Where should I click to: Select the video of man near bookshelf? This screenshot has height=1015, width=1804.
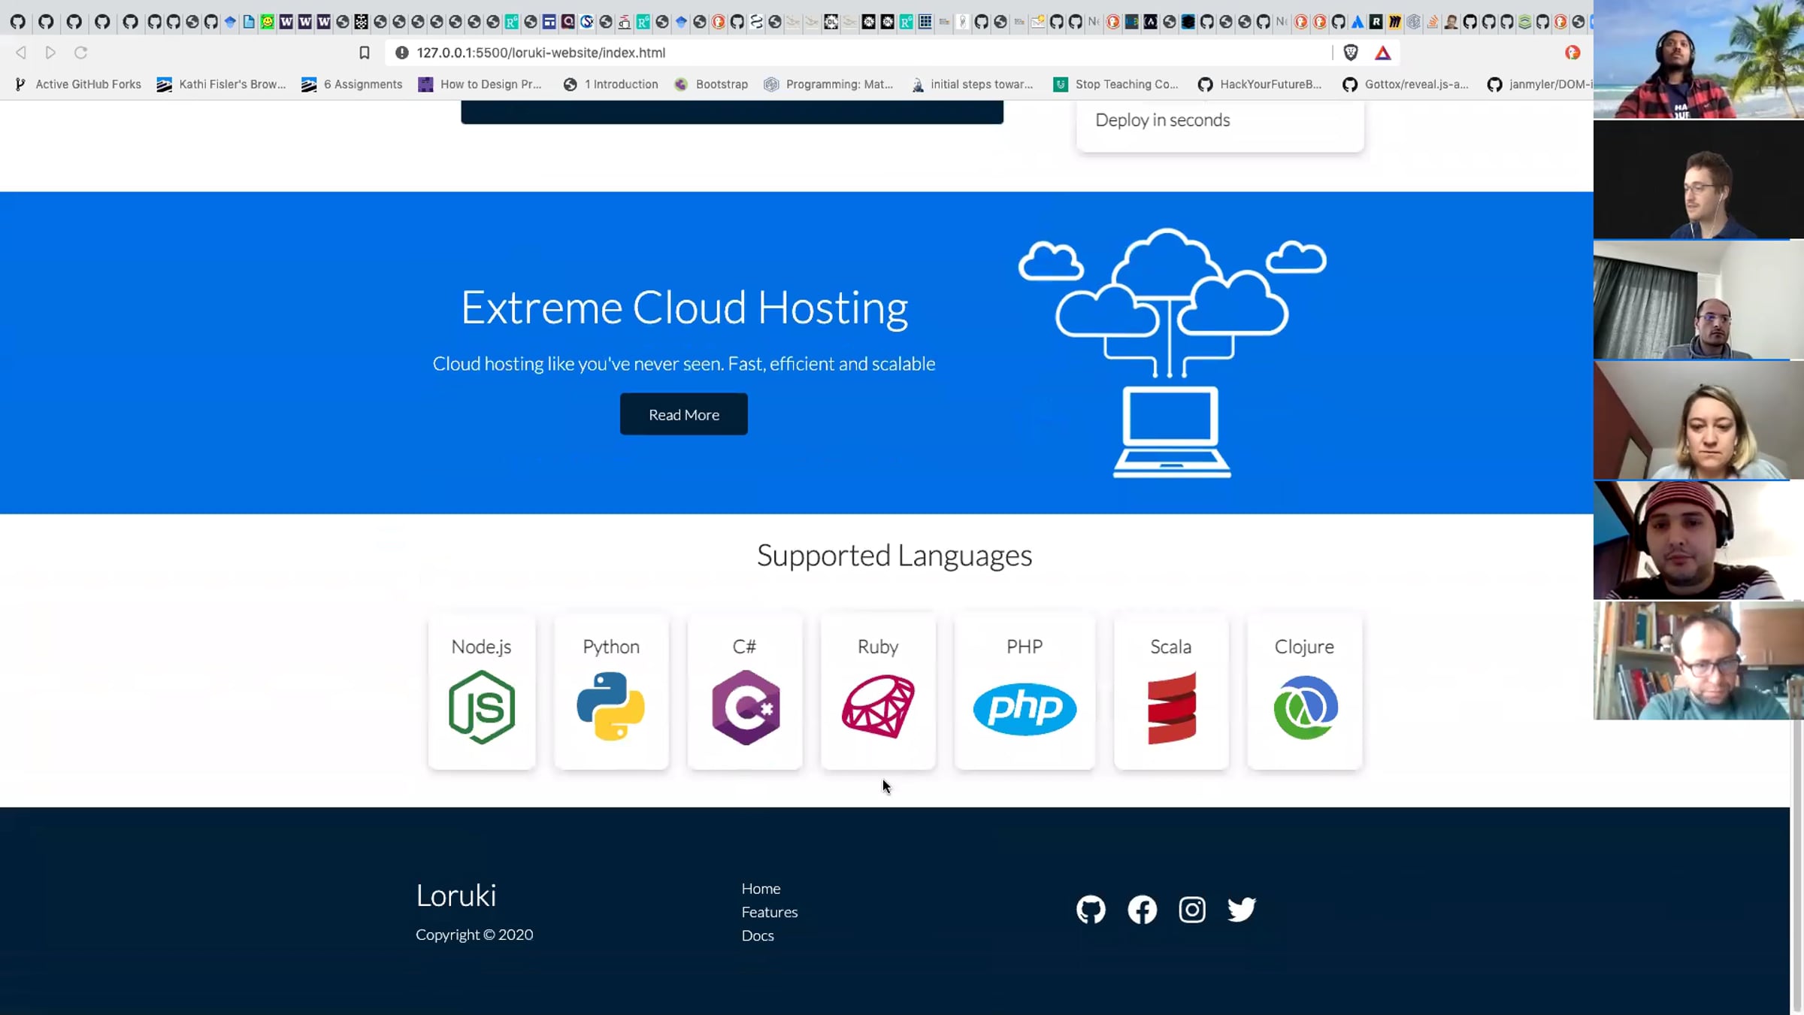pyautogui.click(x=1699, y=661)
